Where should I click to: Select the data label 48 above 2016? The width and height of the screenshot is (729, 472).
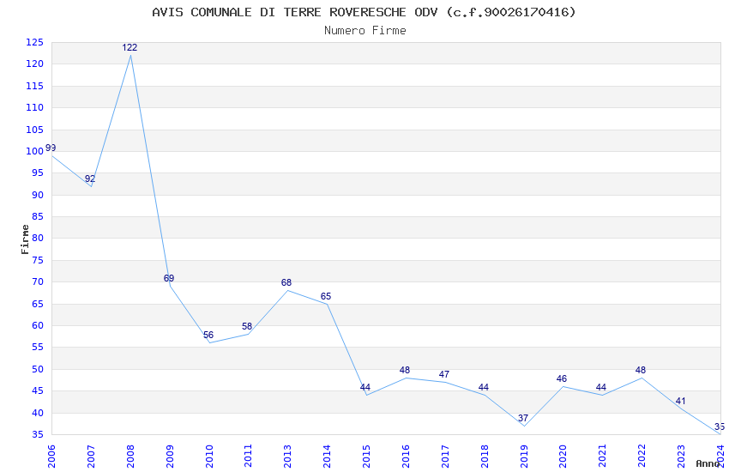[x=405, y=370]
